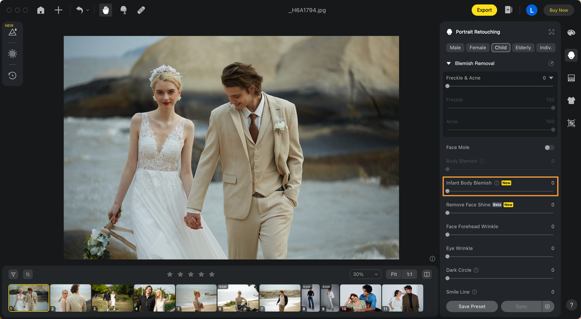581x319 pixels.
Task: Collapse the Blemish Removal section
Action: [449, 63]
